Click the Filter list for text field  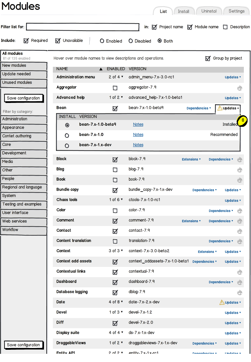83,27
